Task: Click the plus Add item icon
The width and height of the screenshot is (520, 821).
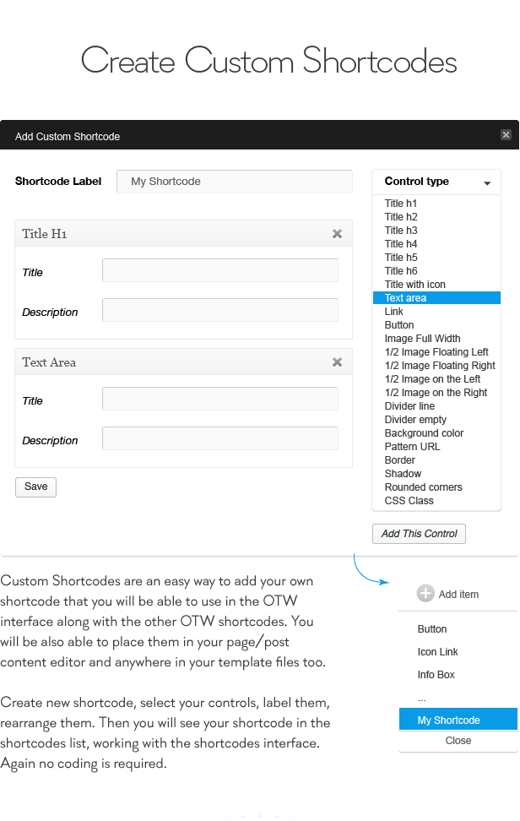Action: pyautogui.click(x=425, y=594)
